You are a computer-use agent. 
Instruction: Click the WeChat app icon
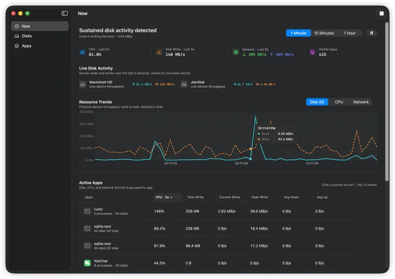(x=87, y=263)
